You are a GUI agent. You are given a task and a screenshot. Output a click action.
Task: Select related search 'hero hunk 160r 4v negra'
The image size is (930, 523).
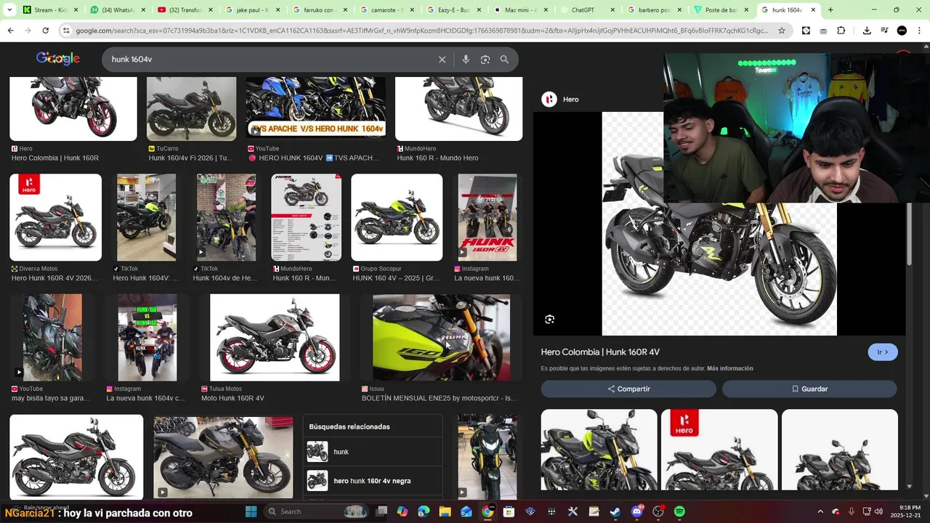[372, 481]
